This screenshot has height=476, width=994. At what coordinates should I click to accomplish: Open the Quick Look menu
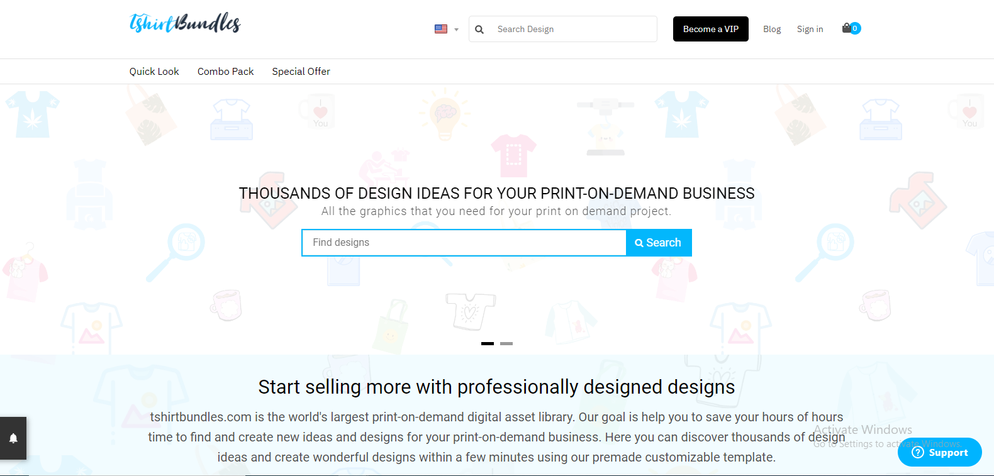point(154,72)
